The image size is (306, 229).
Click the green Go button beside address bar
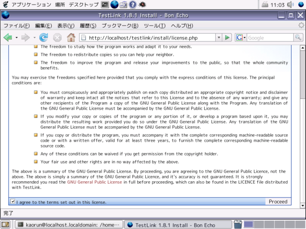point(227,37)
